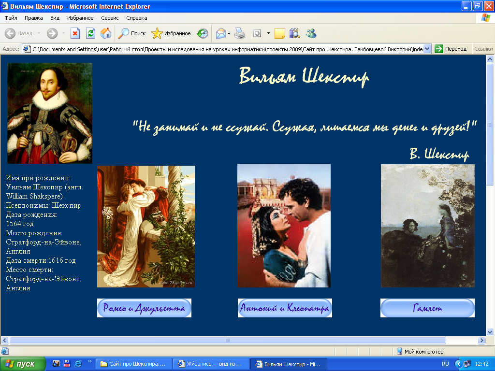Click the Ромео и Джульетта button
495x371 pixels.
point(144,308)
